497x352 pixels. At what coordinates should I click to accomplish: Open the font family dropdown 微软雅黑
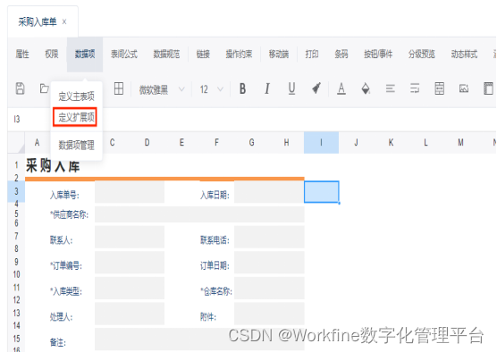162,89
